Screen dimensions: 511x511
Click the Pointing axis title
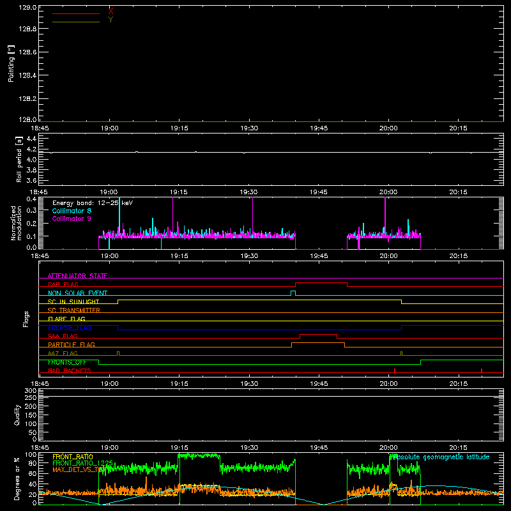tap(11, 63)
